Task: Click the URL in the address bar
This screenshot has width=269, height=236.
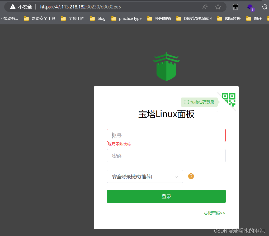Action: pos(81,7)
